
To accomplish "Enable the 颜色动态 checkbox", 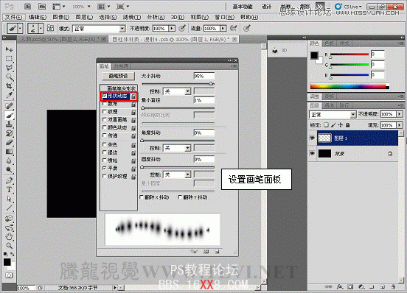I will click(105, 127).
